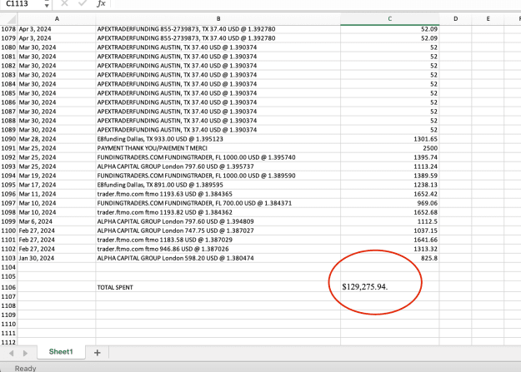Select trader.ftmo.com 1183.58 USD description cell

pos(218,240)
